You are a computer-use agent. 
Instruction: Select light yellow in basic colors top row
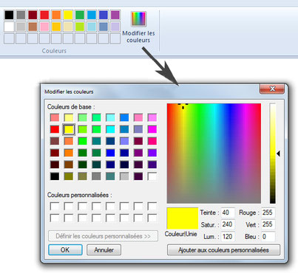click(69, 117)
